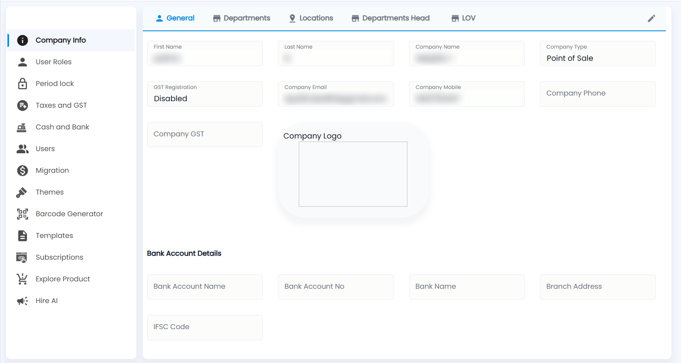Click the Bank Account Name field
Screen dimensions: 681x363
[205, 287]
